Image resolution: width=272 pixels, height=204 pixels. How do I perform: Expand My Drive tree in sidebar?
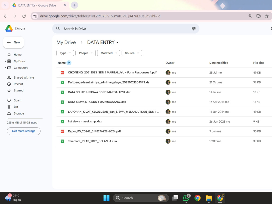[5, 61]
